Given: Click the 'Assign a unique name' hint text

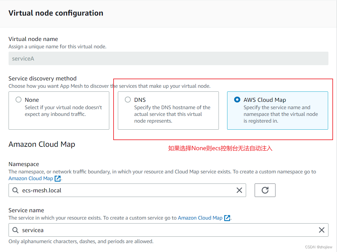Looking at the screenshot, I should coord(57,46).
